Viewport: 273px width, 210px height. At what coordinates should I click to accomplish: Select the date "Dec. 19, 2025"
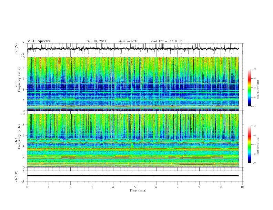96,41
